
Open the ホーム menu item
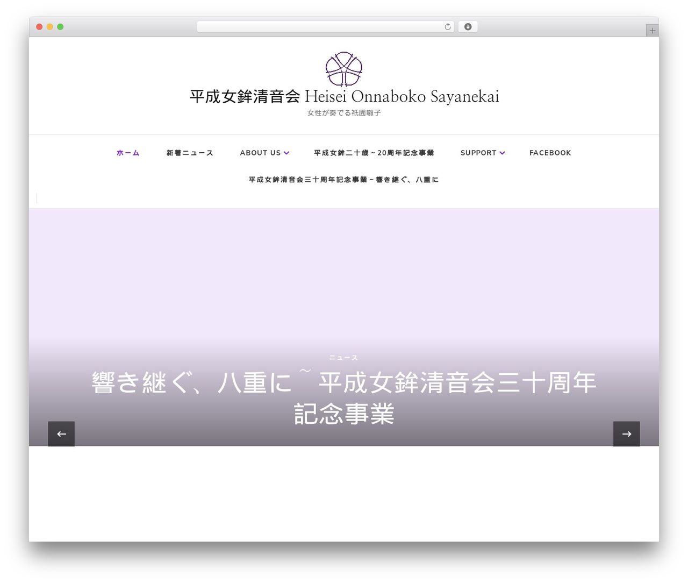pyautogui.click(x=128, y=153)
